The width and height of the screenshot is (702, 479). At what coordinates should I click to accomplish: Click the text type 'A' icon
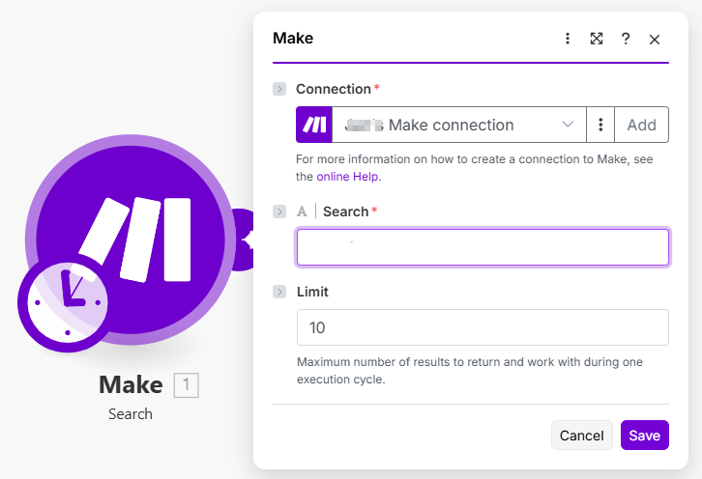pos(303,211)
